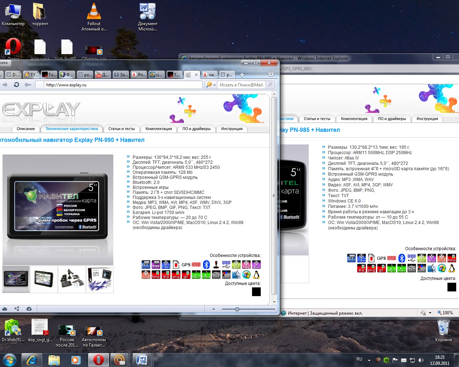
Task: Close the active Opera tab
Action: 196,75
